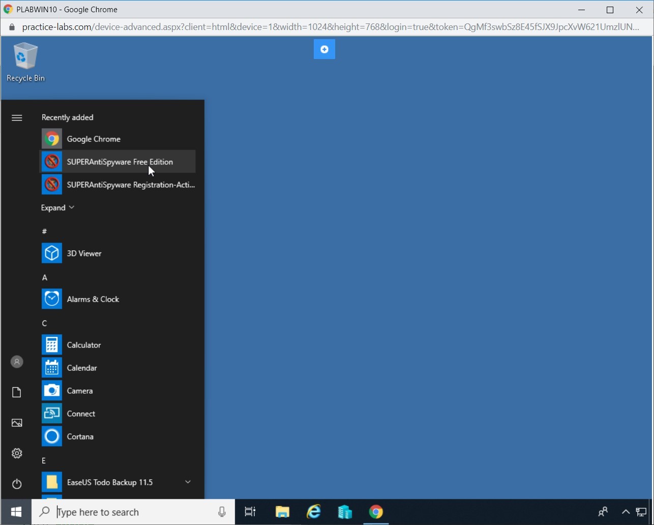654x525 pixels.
Task: Open SUPERAntiSpyware Registration-Activation entry
Action: pos(117,185)
